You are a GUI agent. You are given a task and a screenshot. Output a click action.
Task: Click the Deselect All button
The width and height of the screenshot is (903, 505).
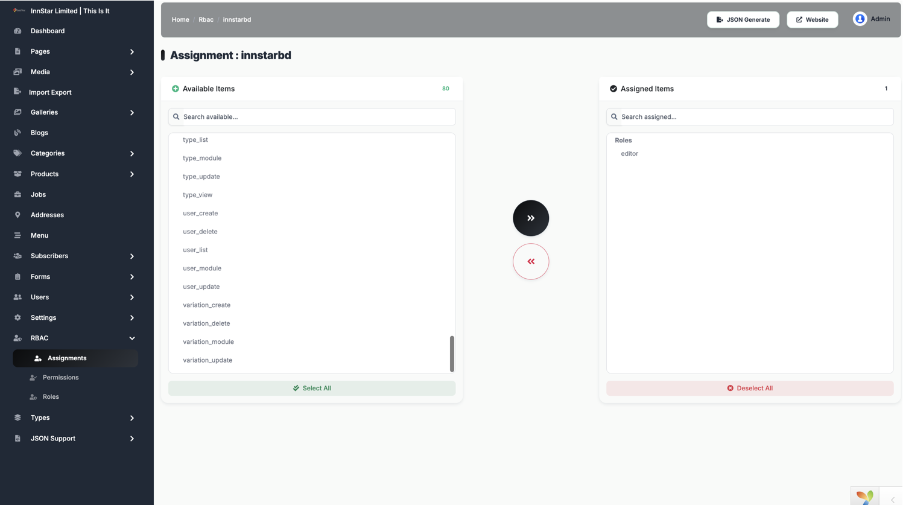[x=750, y=388]
